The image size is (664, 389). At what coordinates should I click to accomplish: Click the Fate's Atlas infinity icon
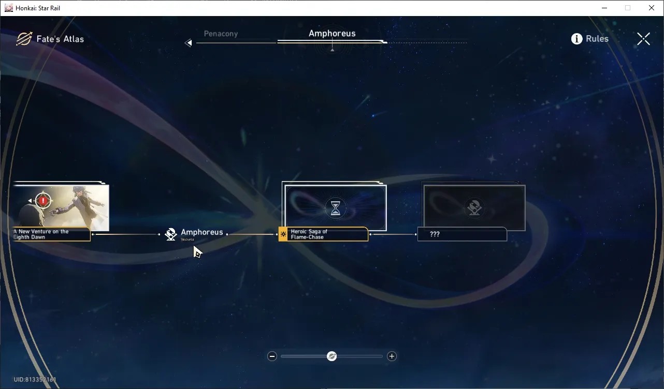point(24,39)
